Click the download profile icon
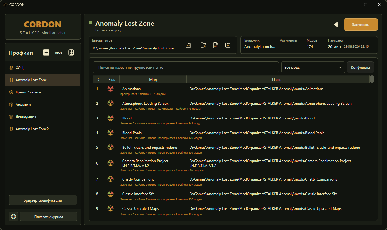 [71, 53]
